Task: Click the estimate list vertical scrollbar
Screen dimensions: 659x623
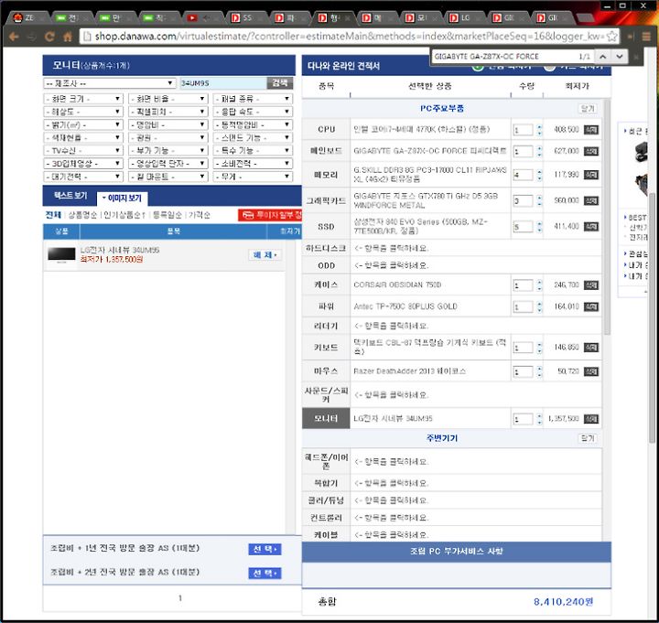Action: click(607, 219)
